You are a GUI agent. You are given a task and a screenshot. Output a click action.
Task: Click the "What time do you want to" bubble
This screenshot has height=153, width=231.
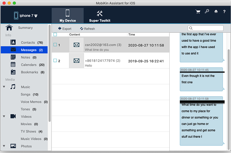[201, 121]
